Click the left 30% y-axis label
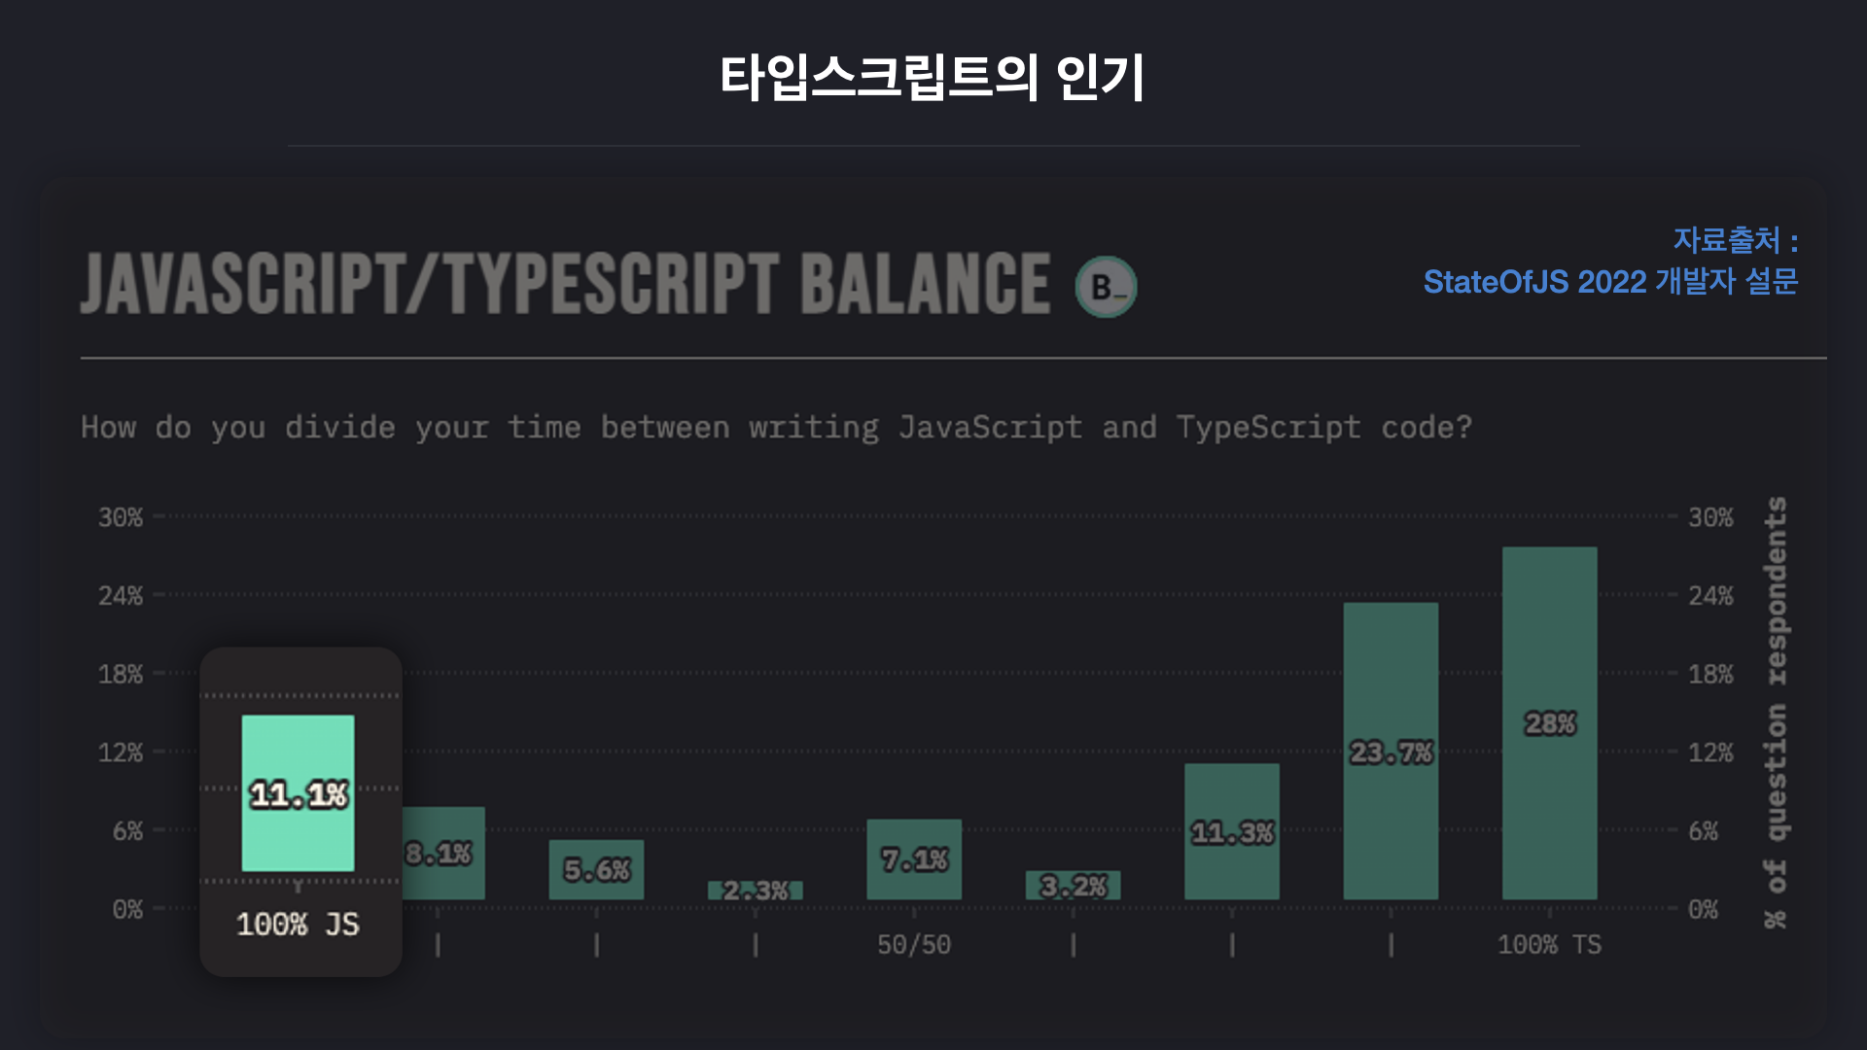The width and height of the screenshot is (1867, 1050). click(121, 517)
